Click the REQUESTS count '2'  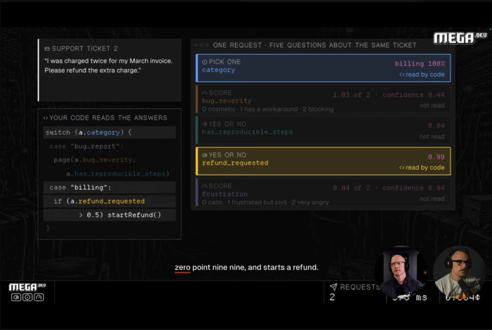(x=332, y=297)
